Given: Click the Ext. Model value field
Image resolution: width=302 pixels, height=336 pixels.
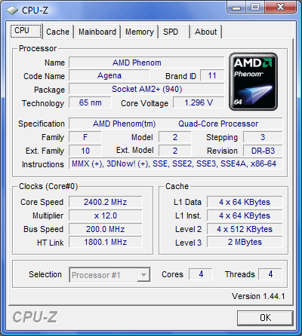Looking at the screenshot, I should point(175,151).
